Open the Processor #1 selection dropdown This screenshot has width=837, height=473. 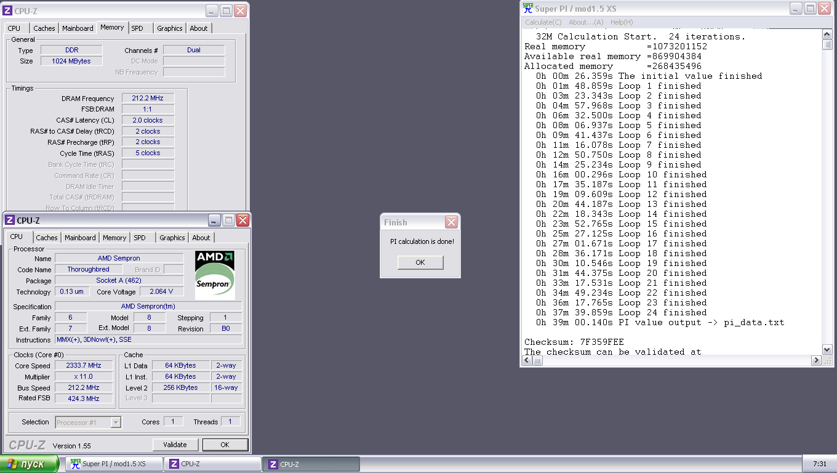pos(116,422)
